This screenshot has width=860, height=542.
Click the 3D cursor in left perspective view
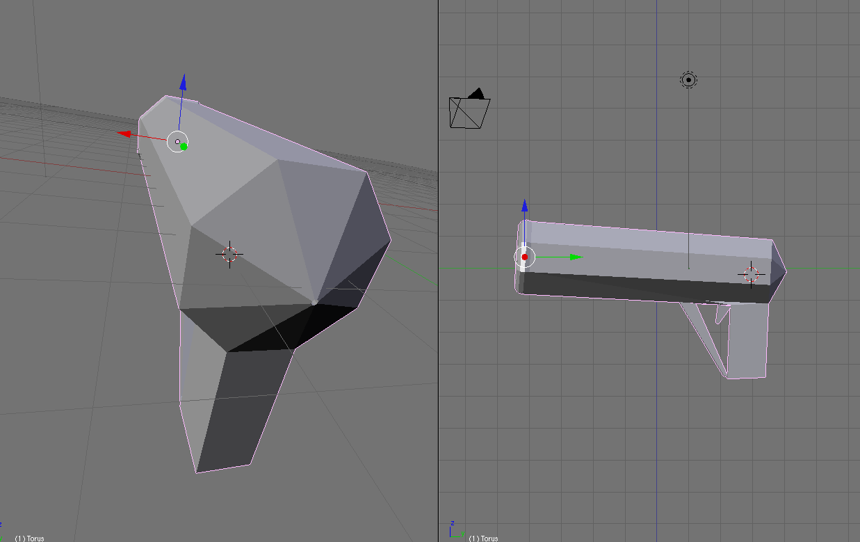tap(229, 254)
